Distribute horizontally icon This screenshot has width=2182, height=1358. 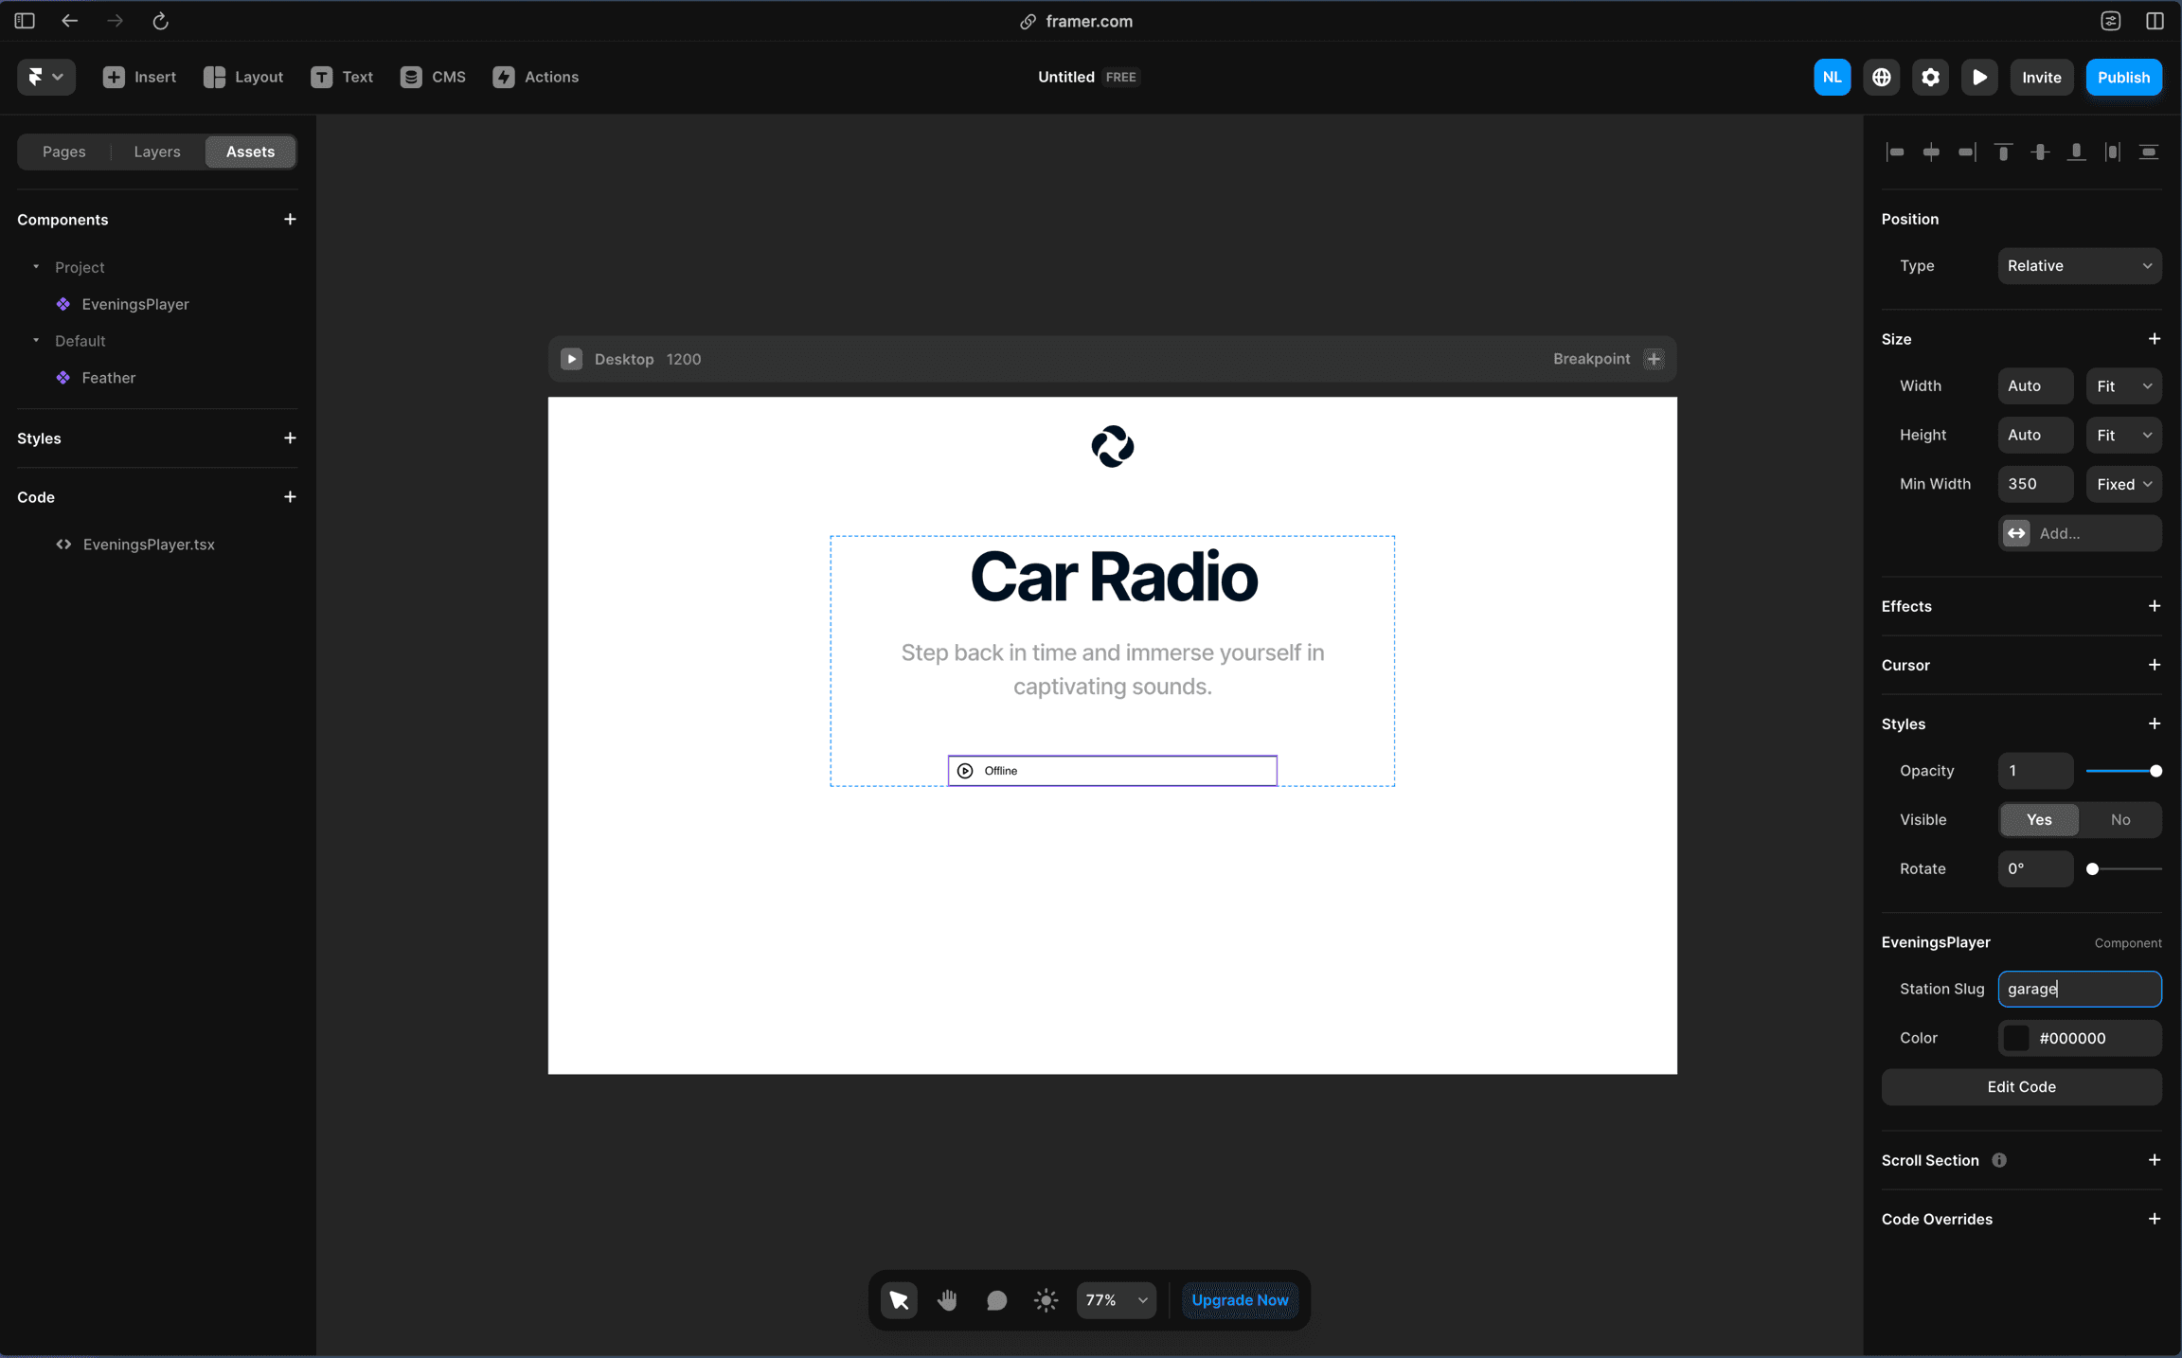[x=2113, y=152]
